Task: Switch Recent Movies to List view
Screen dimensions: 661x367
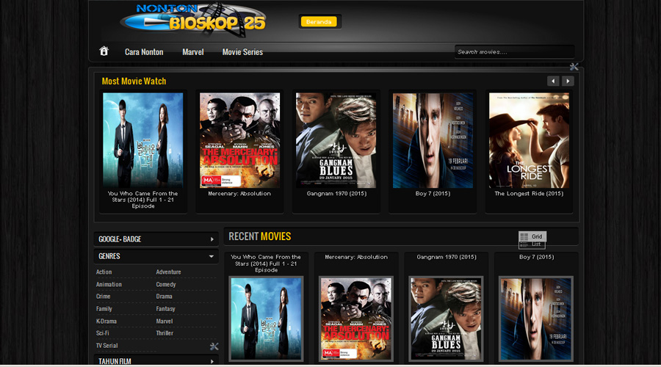Action: [x=532, y=244]
